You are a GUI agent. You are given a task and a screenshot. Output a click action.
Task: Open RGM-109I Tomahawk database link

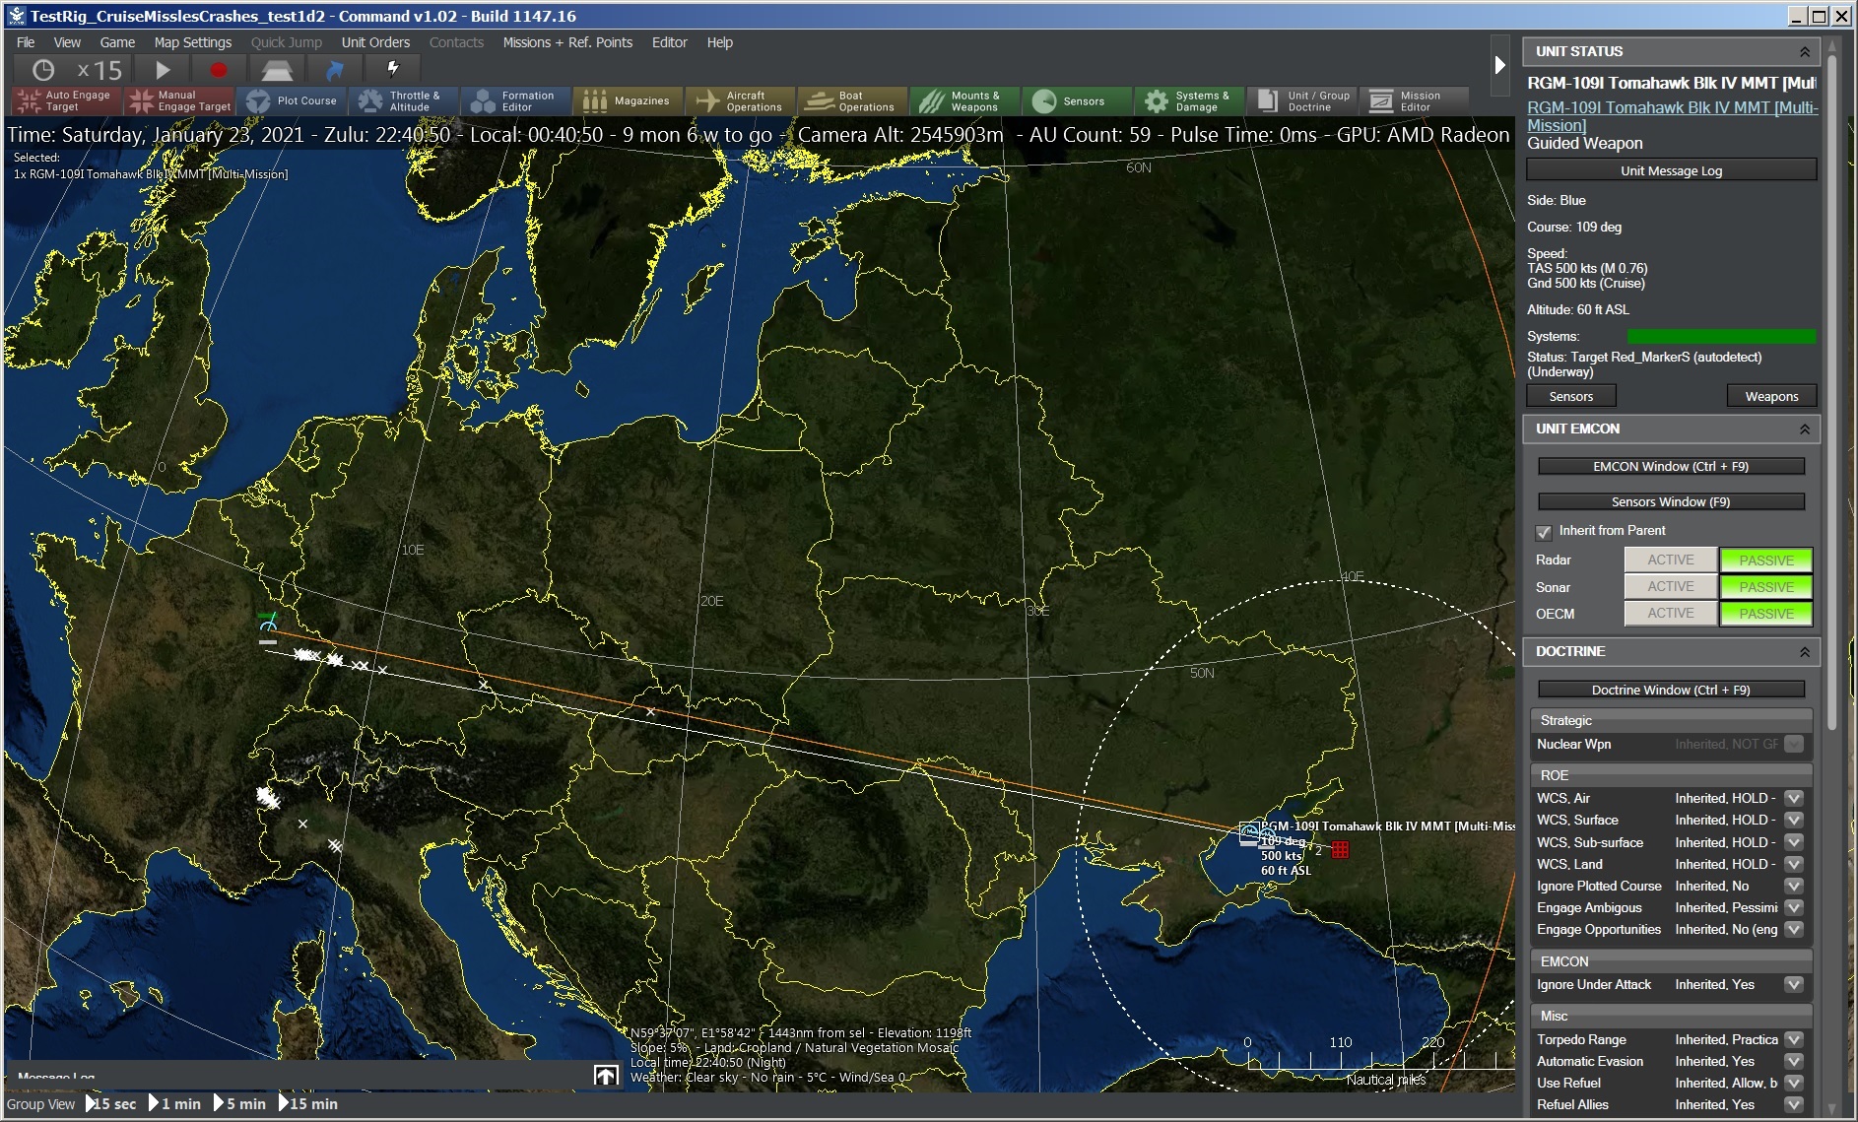coord(1672,116)
